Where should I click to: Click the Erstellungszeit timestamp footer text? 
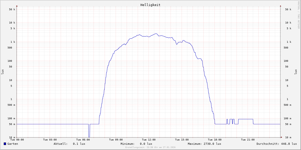click(150, 147)
